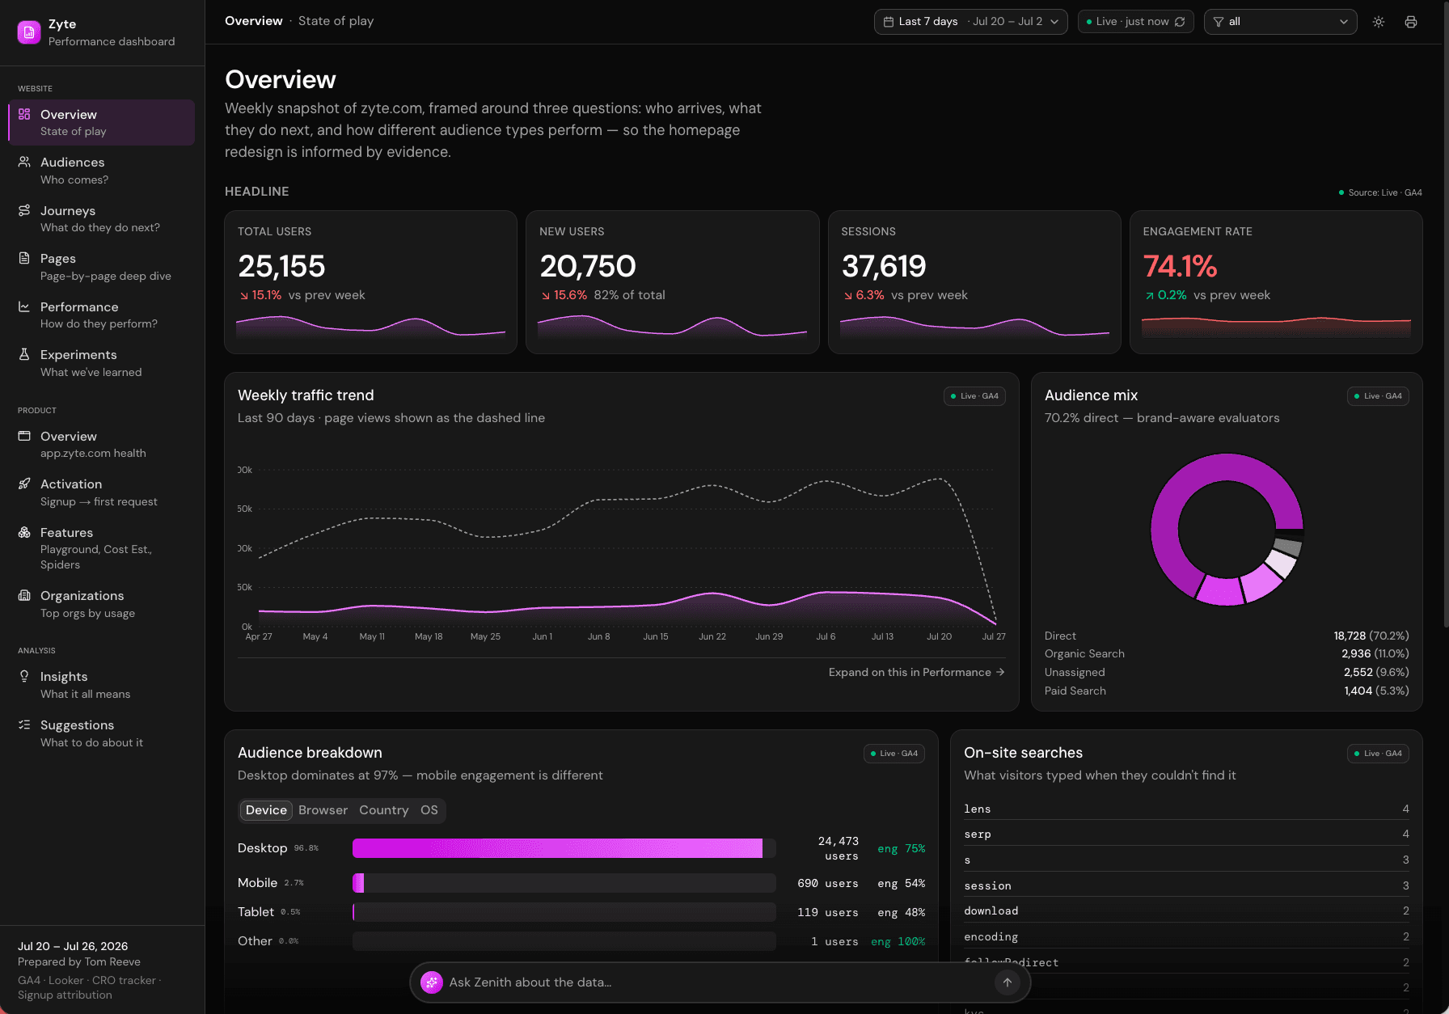Open the 'all' filter dropdown

[1280, 22]
